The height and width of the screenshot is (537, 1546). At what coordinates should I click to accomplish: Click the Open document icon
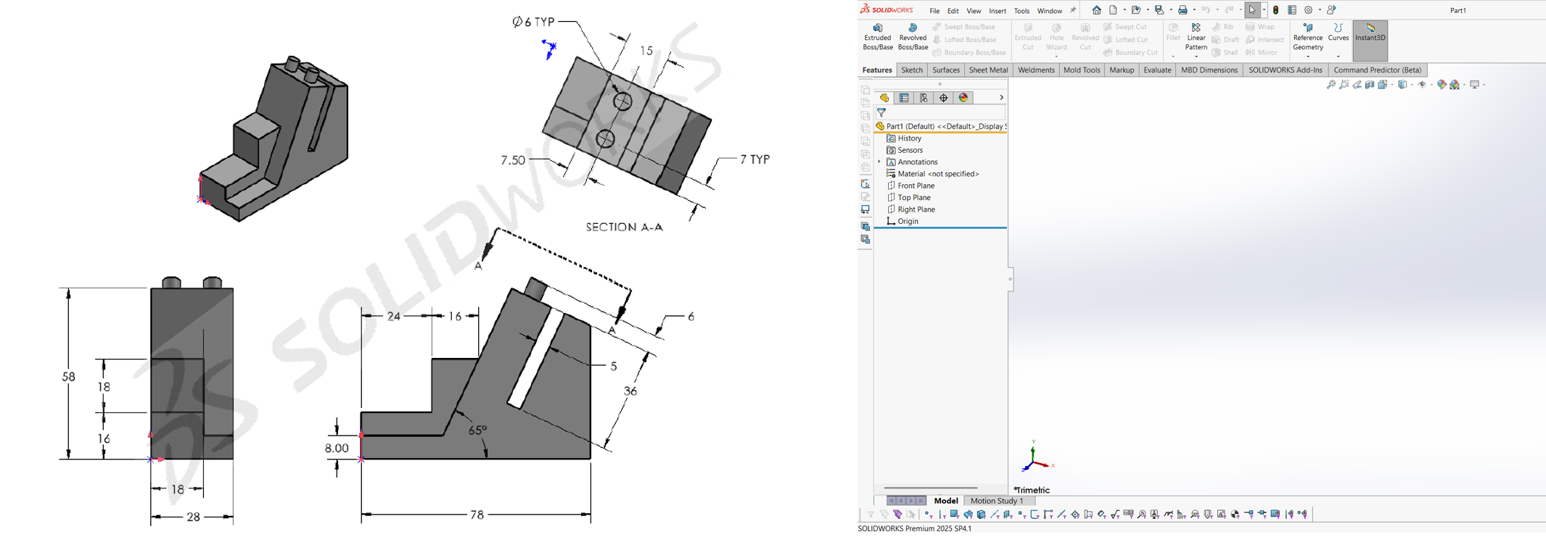(x=1136, y=10)
